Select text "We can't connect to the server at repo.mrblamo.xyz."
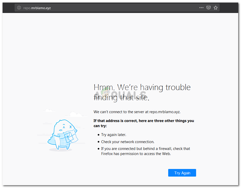The image size is (241, 188). pos(137,112)
